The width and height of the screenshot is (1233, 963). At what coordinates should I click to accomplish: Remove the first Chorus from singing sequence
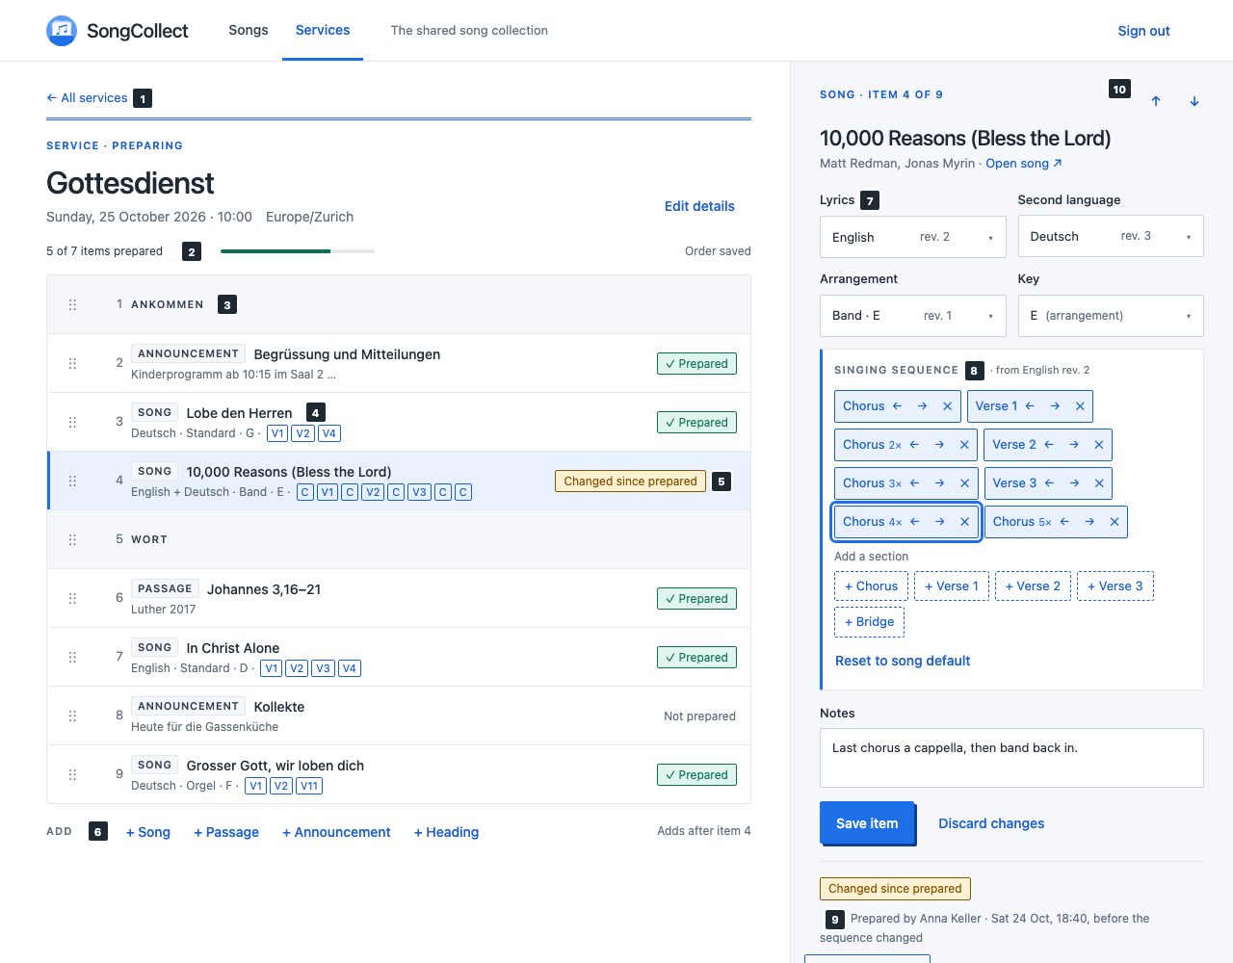[x=947, y=406]
